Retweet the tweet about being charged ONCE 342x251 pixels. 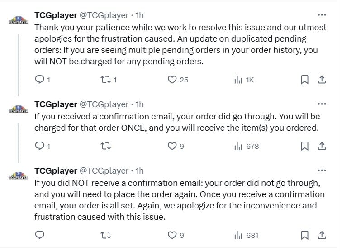pyautogui.click(x=104, y=146)
